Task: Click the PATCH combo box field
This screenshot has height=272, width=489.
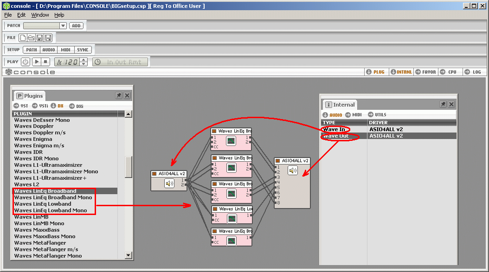Action: tap(41, 25)
